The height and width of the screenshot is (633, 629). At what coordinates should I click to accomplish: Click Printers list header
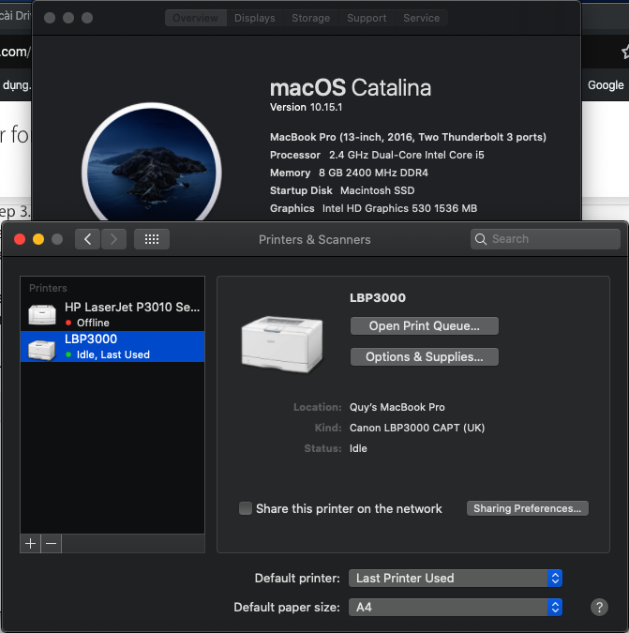tap(48, 288)
